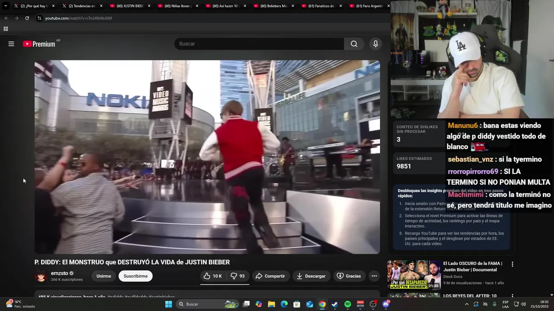
Task: Open Microsoft Store from taskbar
Action: click(x=297, y=305)
